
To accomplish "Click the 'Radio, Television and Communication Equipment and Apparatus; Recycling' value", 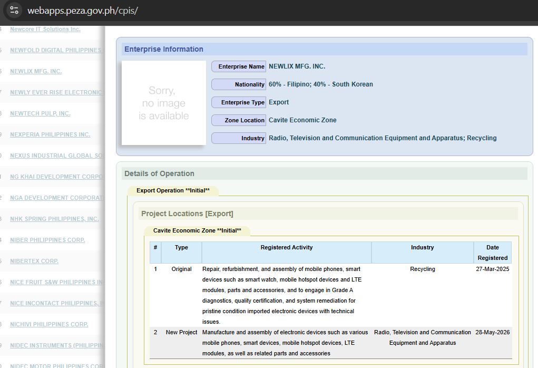I will coord(383,138).
